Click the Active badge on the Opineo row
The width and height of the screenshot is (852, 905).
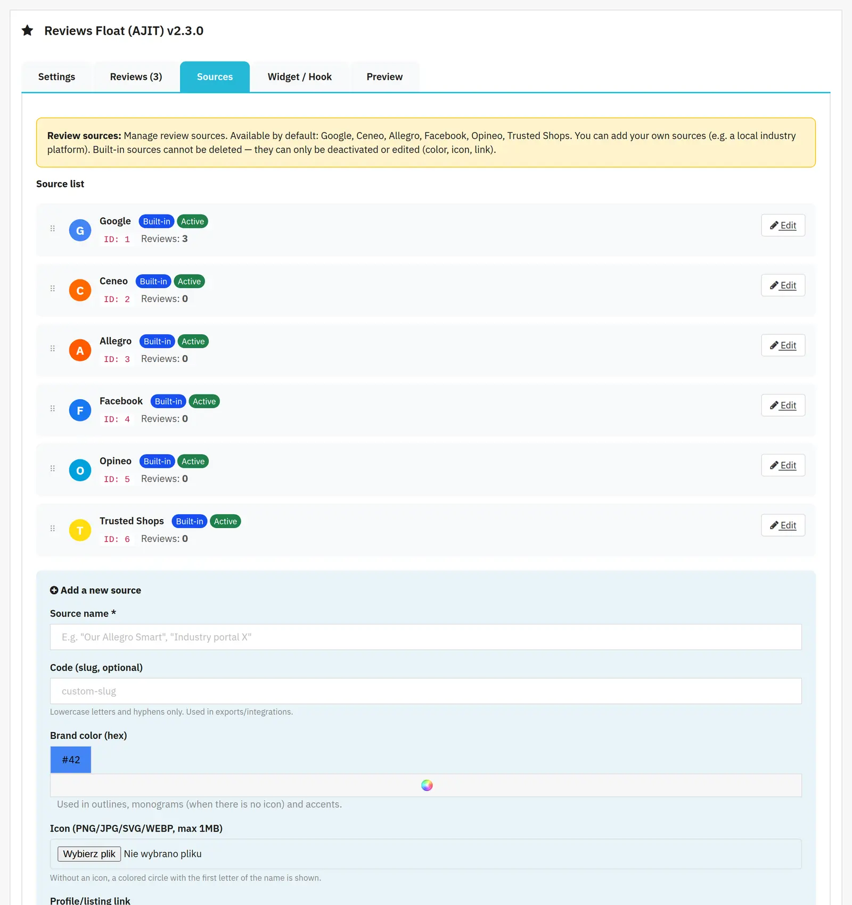pyautogui.click(x=193, y=462)
